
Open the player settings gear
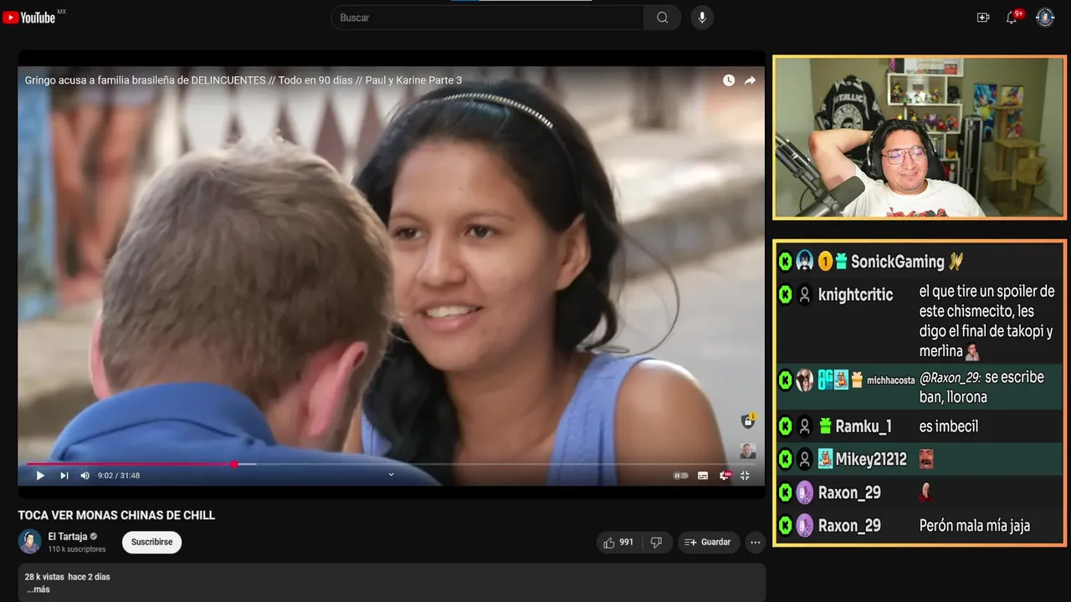[725, 476]
